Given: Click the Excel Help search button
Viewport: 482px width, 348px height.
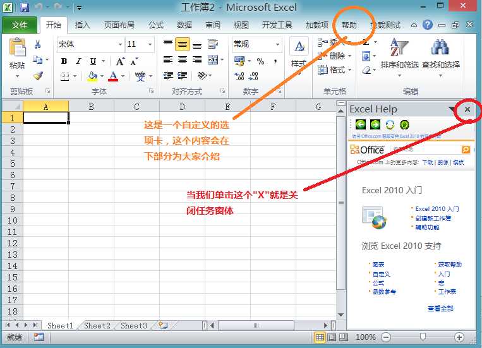Looking at the screenshot, I should [466, 150].
